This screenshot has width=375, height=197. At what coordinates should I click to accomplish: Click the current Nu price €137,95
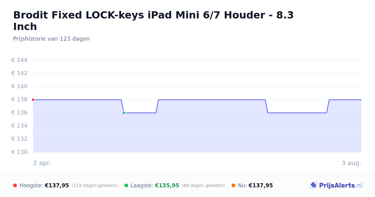(261, 185)
